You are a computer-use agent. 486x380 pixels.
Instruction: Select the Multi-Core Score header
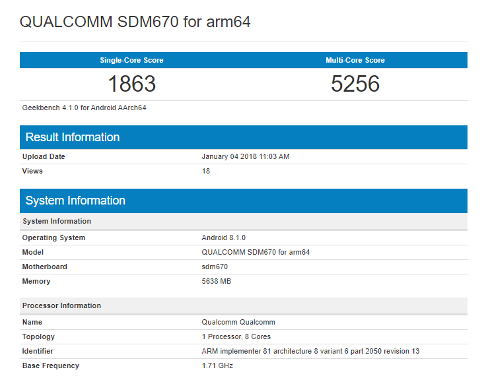(355, 60)
